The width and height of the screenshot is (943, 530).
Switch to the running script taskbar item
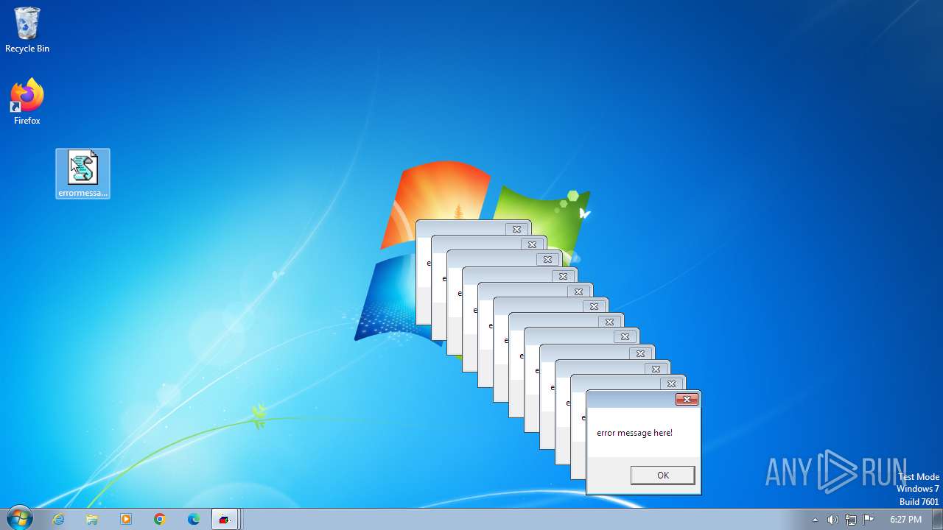tap(225, 520)
